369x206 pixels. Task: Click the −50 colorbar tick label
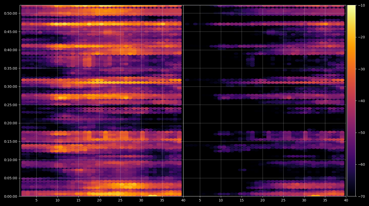(361, 133)
